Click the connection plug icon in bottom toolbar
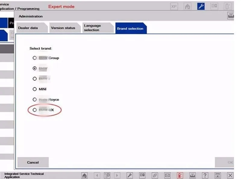 155,175
